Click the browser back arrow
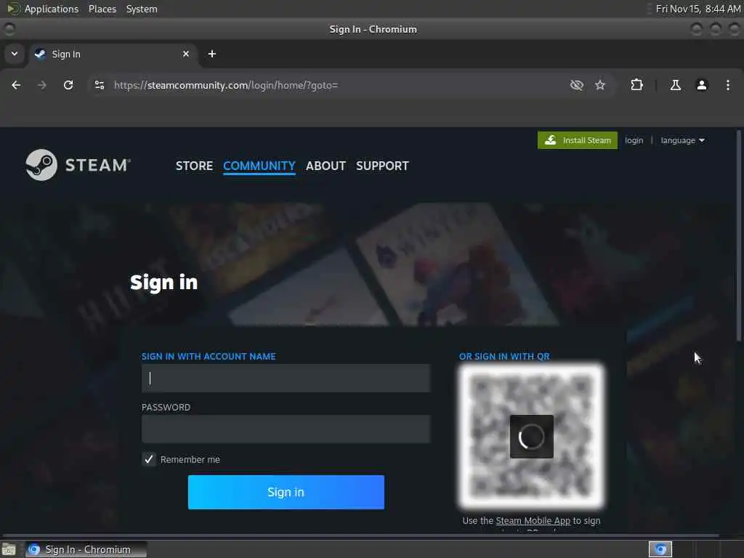 click(16, 85)
